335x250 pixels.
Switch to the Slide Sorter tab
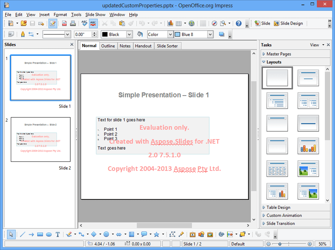(x=167, y=46)
